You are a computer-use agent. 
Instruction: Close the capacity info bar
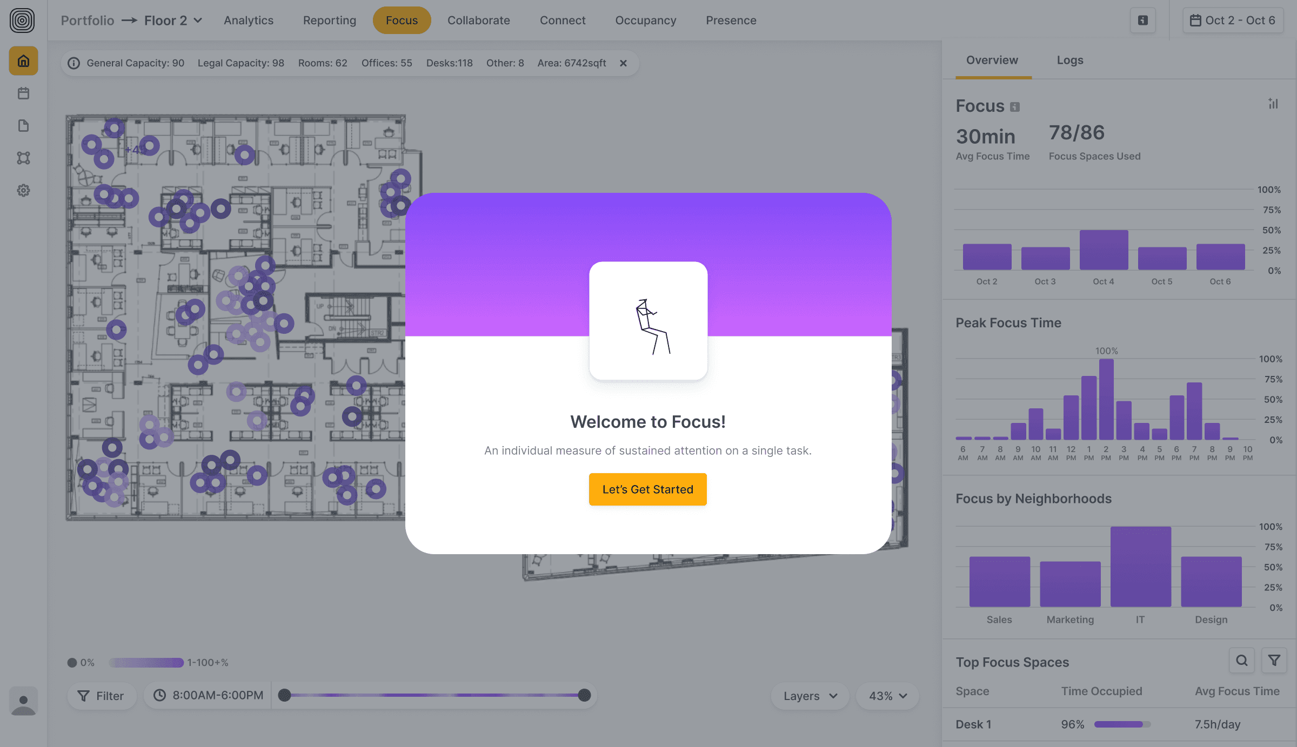[x=623, y=63]
